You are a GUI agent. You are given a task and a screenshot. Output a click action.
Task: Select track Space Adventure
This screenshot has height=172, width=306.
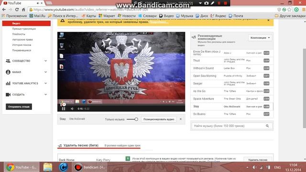[232, 99]
